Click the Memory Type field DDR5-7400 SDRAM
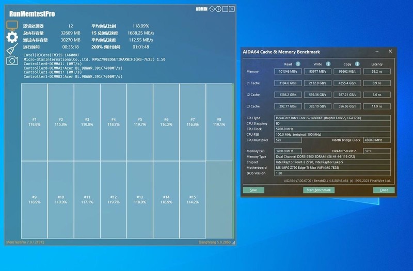 coord(332,156)
